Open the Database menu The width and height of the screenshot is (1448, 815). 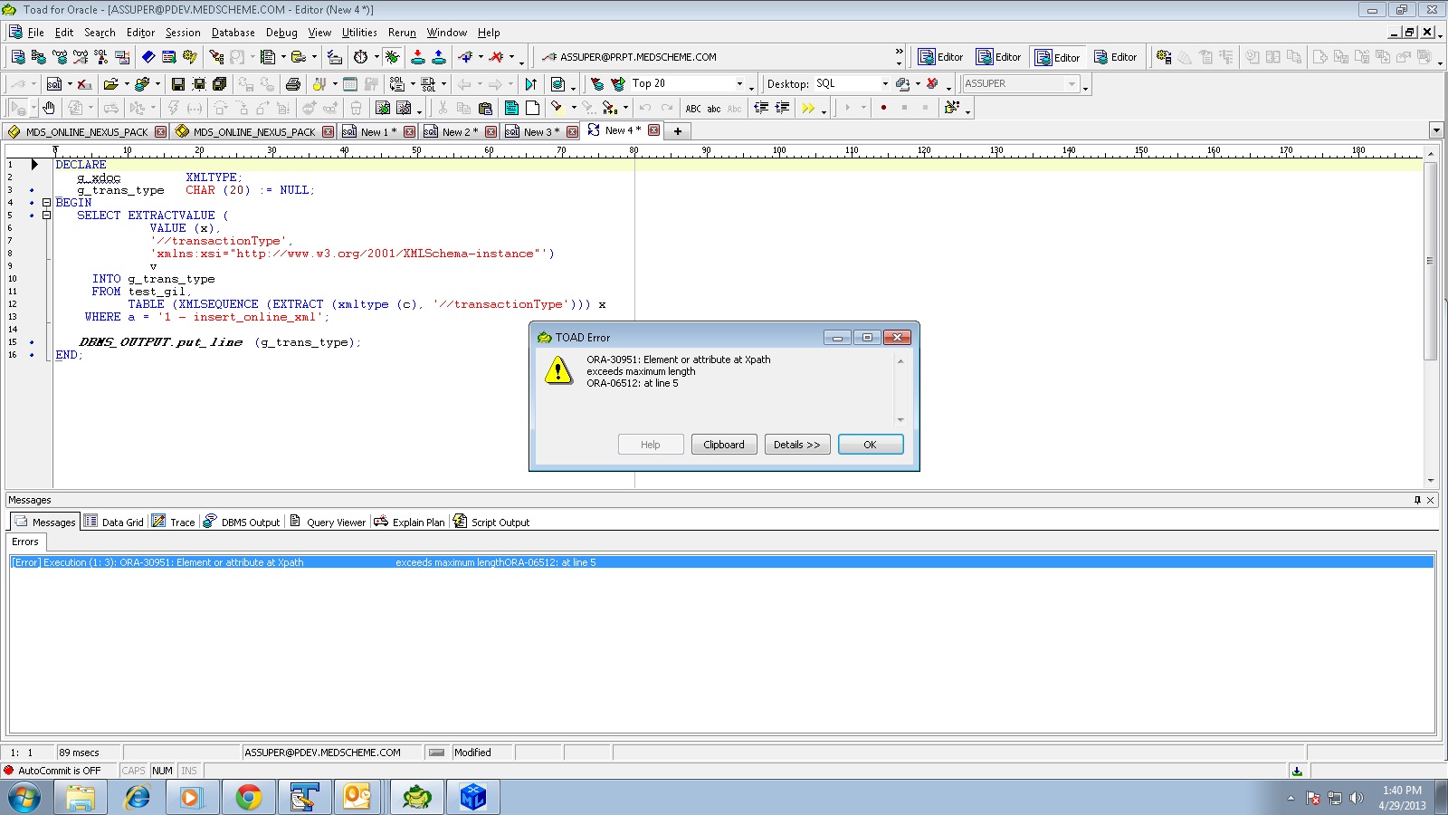[233, 33]
